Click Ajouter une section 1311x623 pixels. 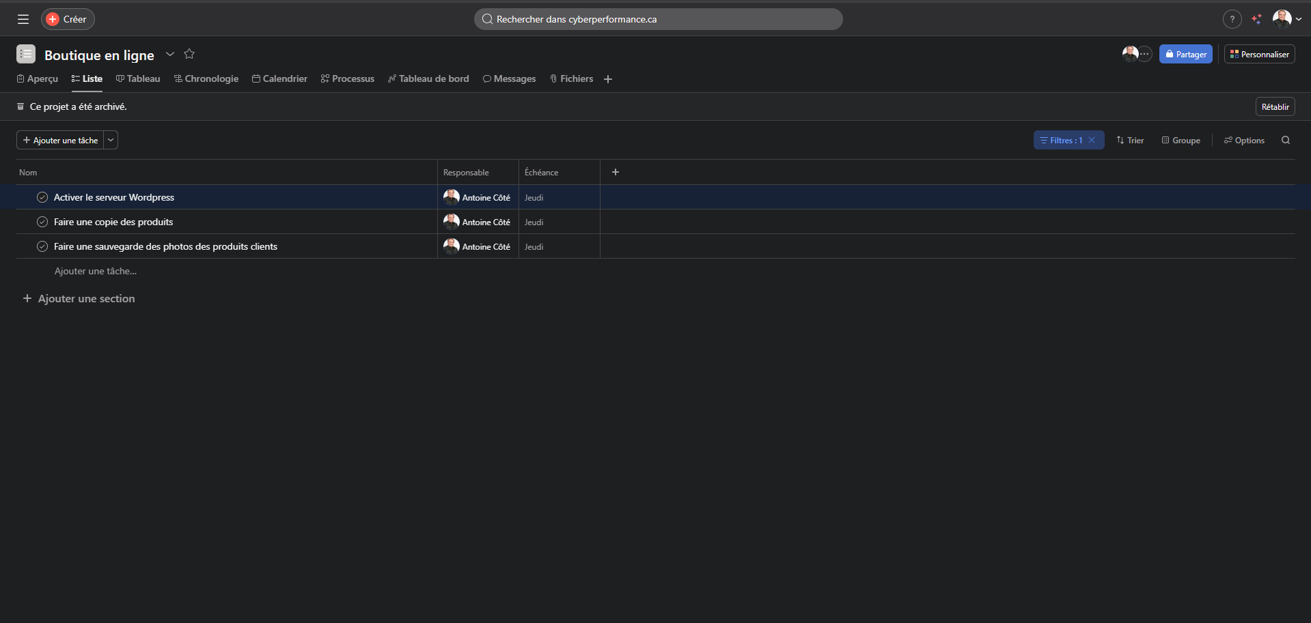[79, 298]
